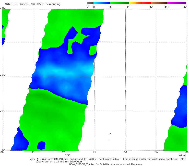Click the colorbar label '18'
The width and height of the screenshot is (189, 166).
(x=110, y=7)
